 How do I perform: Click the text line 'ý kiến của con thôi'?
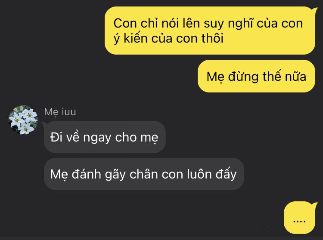tap(168, 38)
